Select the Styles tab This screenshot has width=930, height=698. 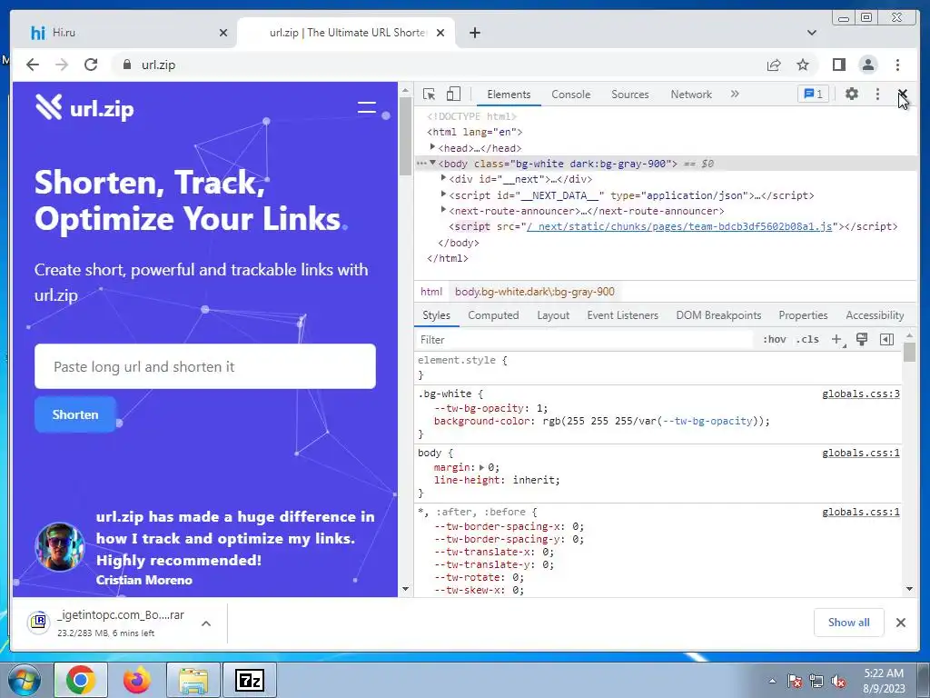point(437,315)
